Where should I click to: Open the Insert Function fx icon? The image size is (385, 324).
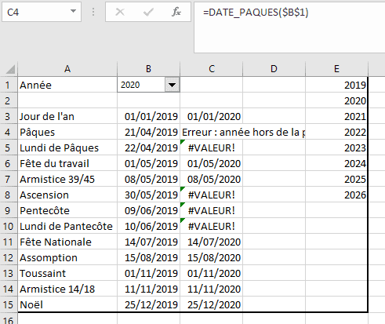point(176,12)
